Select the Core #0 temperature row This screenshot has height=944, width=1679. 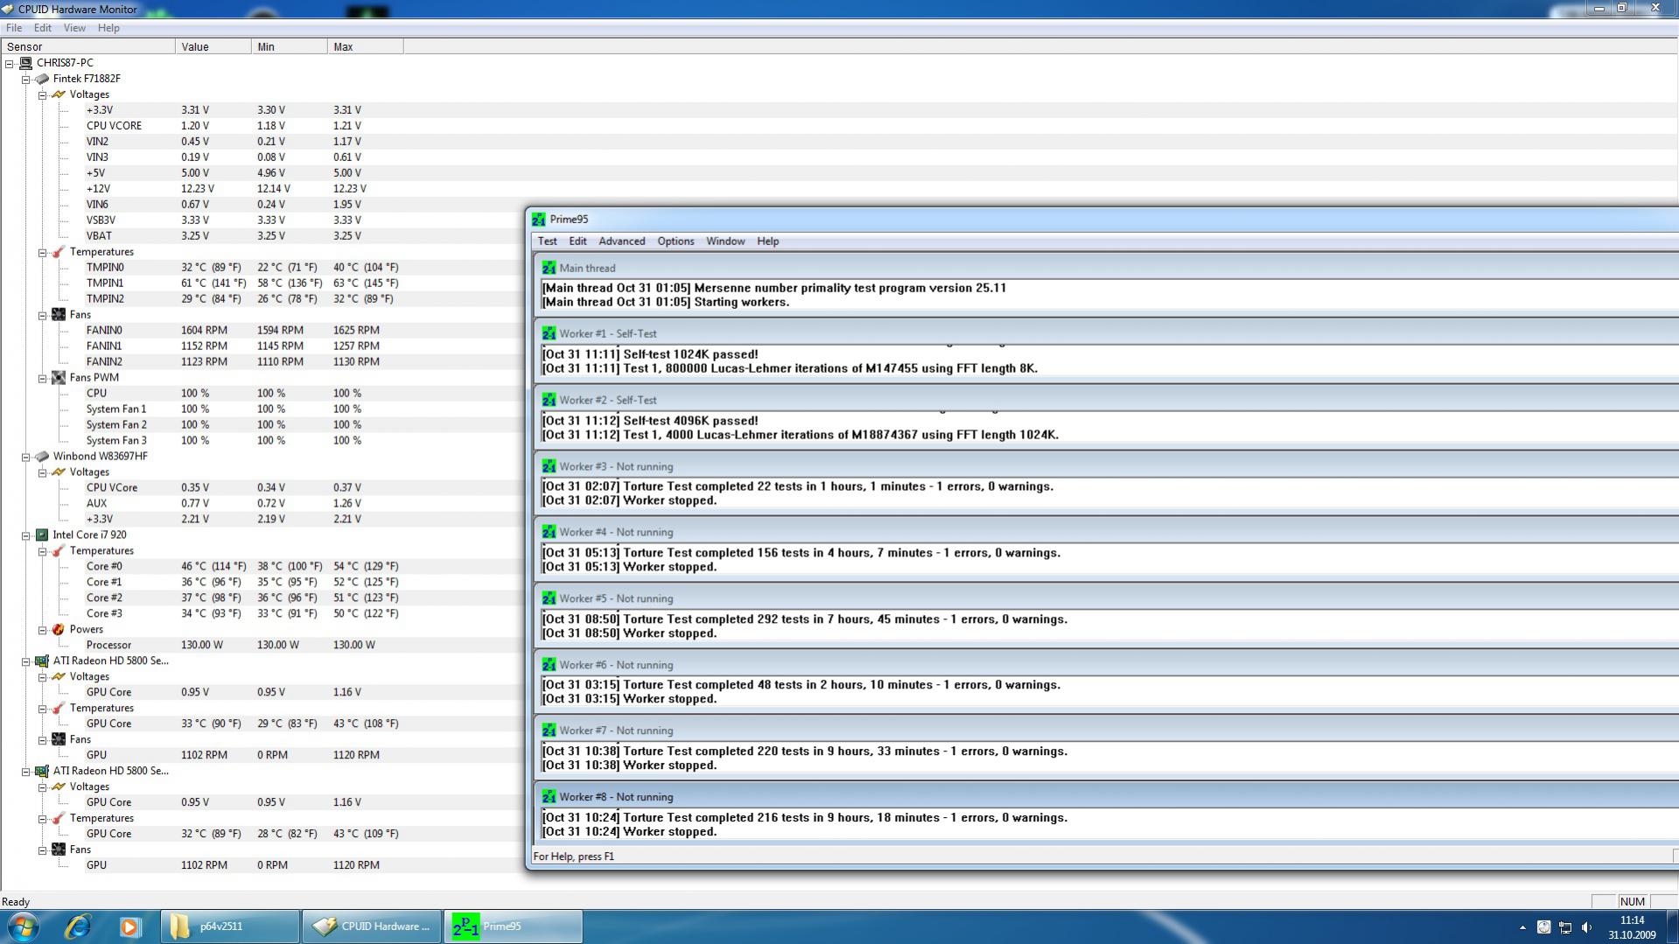104,567
